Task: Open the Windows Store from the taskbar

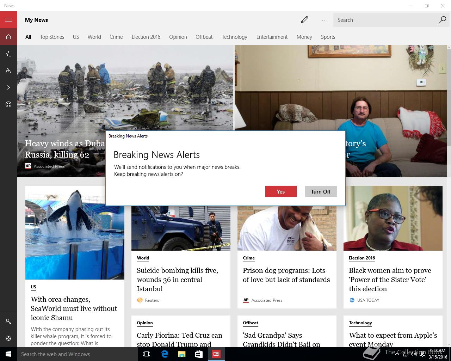Action: [199, 354]
